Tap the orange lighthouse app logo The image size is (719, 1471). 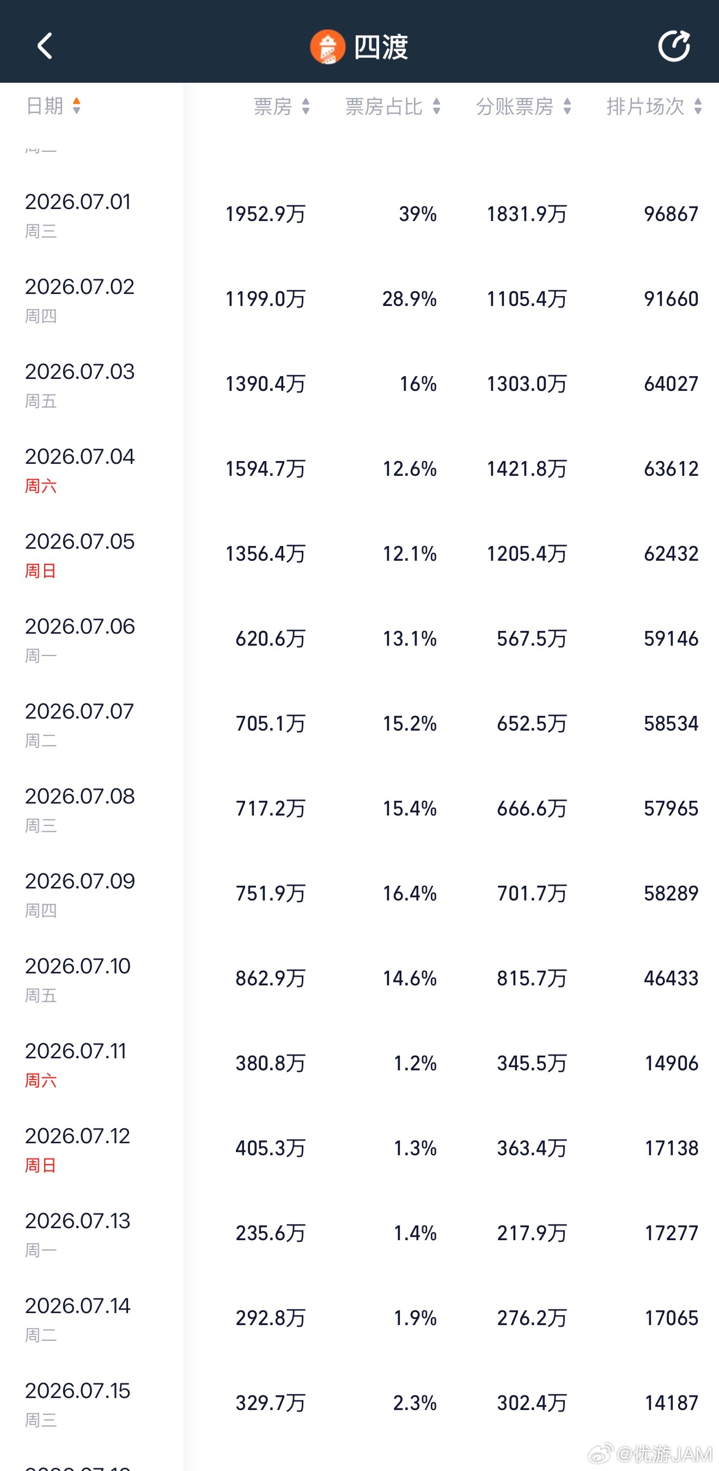click(x=327, y=47)
